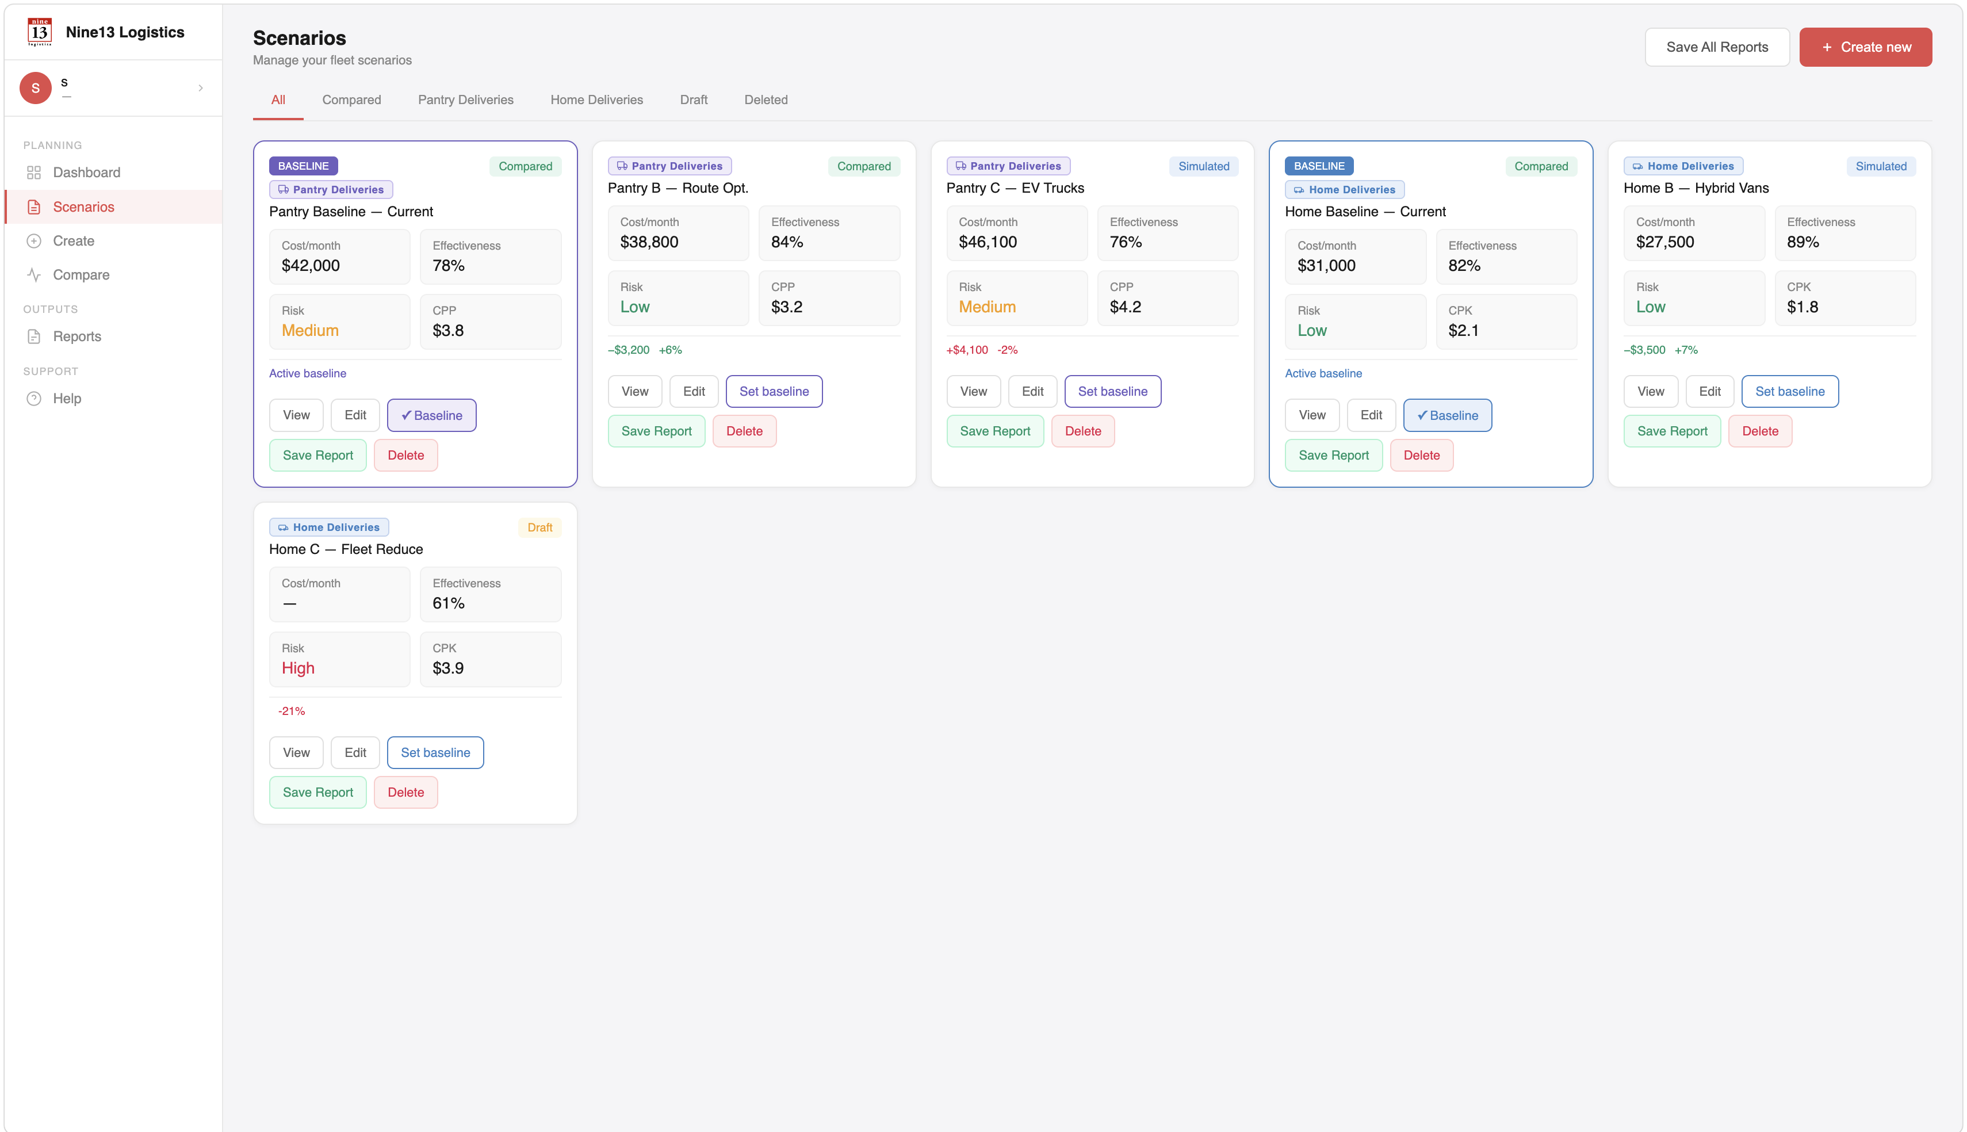Click the Compared badge on Pantry B card

point(863,166)
